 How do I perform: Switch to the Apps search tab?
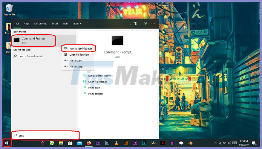pyautogui.click(x=26, y=24)
